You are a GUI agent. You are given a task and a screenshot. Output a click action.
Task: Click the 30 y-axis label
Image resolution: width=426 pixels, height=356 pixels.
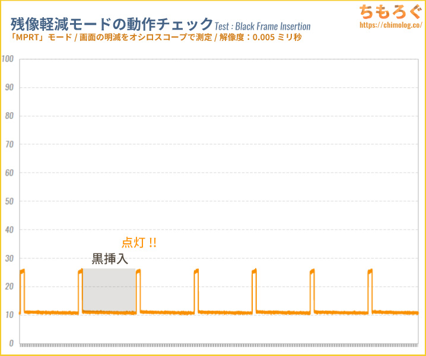tap(9, 259)
